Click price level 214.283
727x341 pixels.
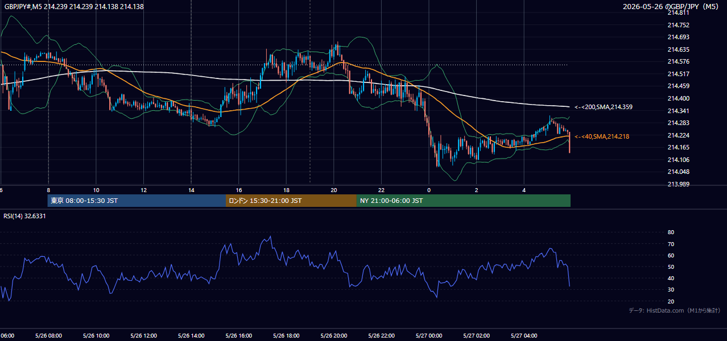pos(679,123)
